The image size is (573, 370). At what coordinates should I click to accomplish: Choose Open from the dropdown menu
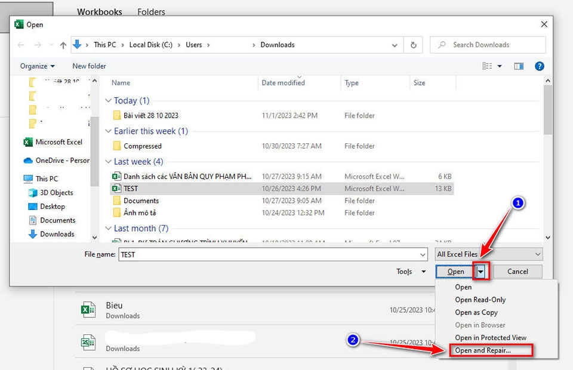(x=463, y=287)
